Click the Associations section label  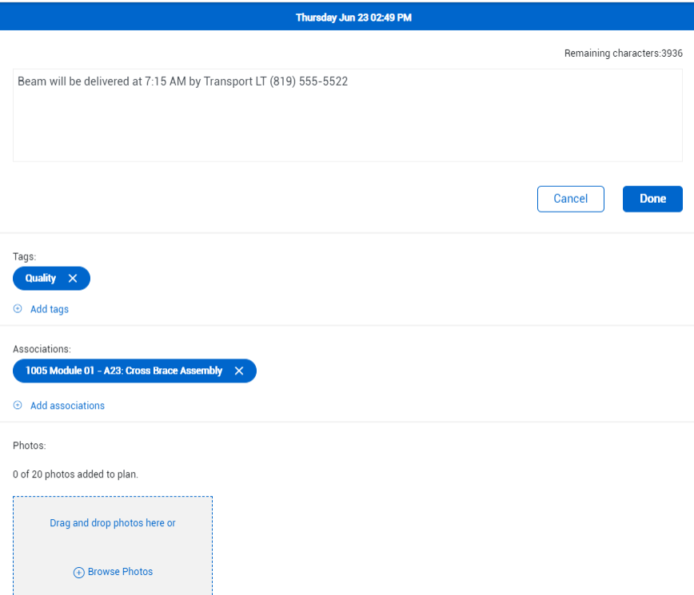[42, 349]
